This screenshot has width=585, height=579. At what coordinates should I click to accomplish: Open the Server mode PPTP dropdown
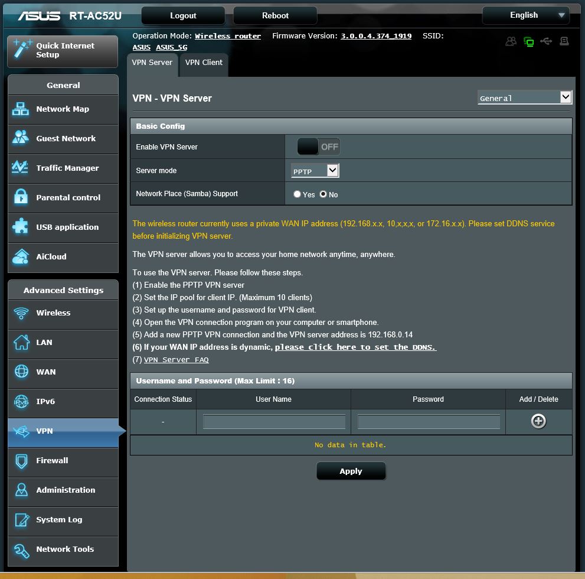[315, 171]
